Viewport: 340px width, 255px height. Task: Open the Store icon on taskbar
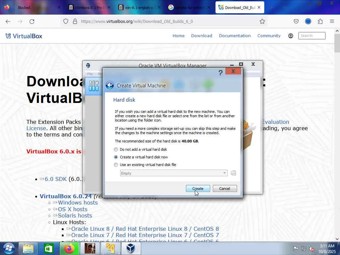[x=48, y=248]
